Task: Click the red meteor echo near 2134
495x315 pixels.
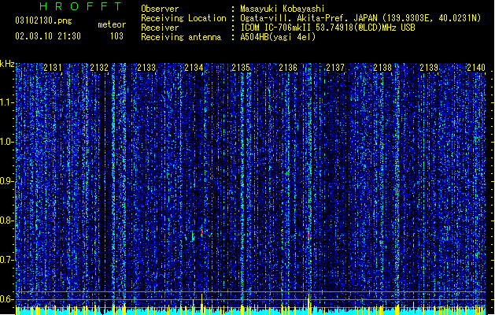Action: pyautogui.click(x=201, y=233)
